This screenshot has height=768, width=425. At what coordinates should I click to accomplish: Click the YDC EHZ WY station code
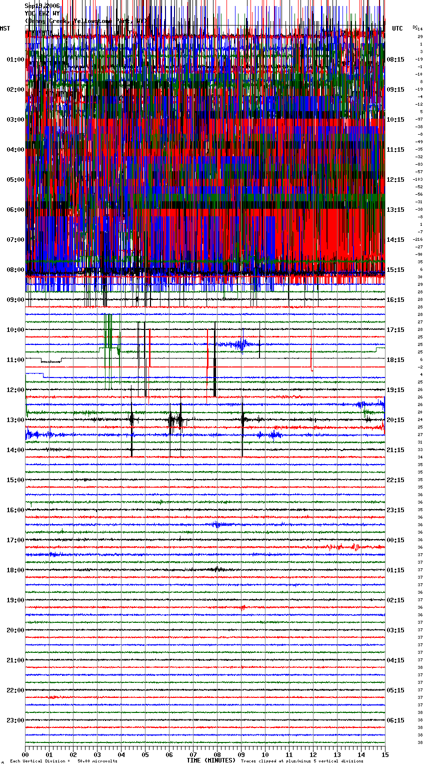click(x=42, y=14)
